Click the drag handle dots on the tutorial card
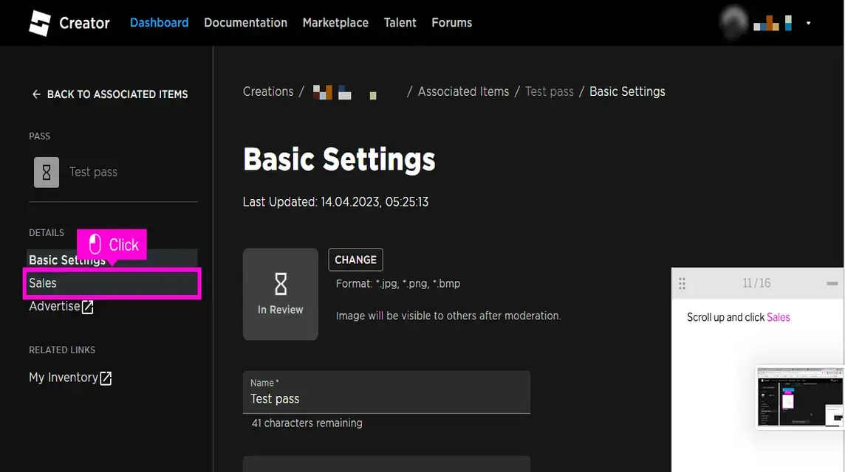 click(681, 282)
